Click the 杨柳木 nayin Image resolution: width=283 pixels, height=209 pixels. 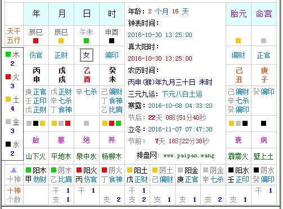tap(111, 156)
